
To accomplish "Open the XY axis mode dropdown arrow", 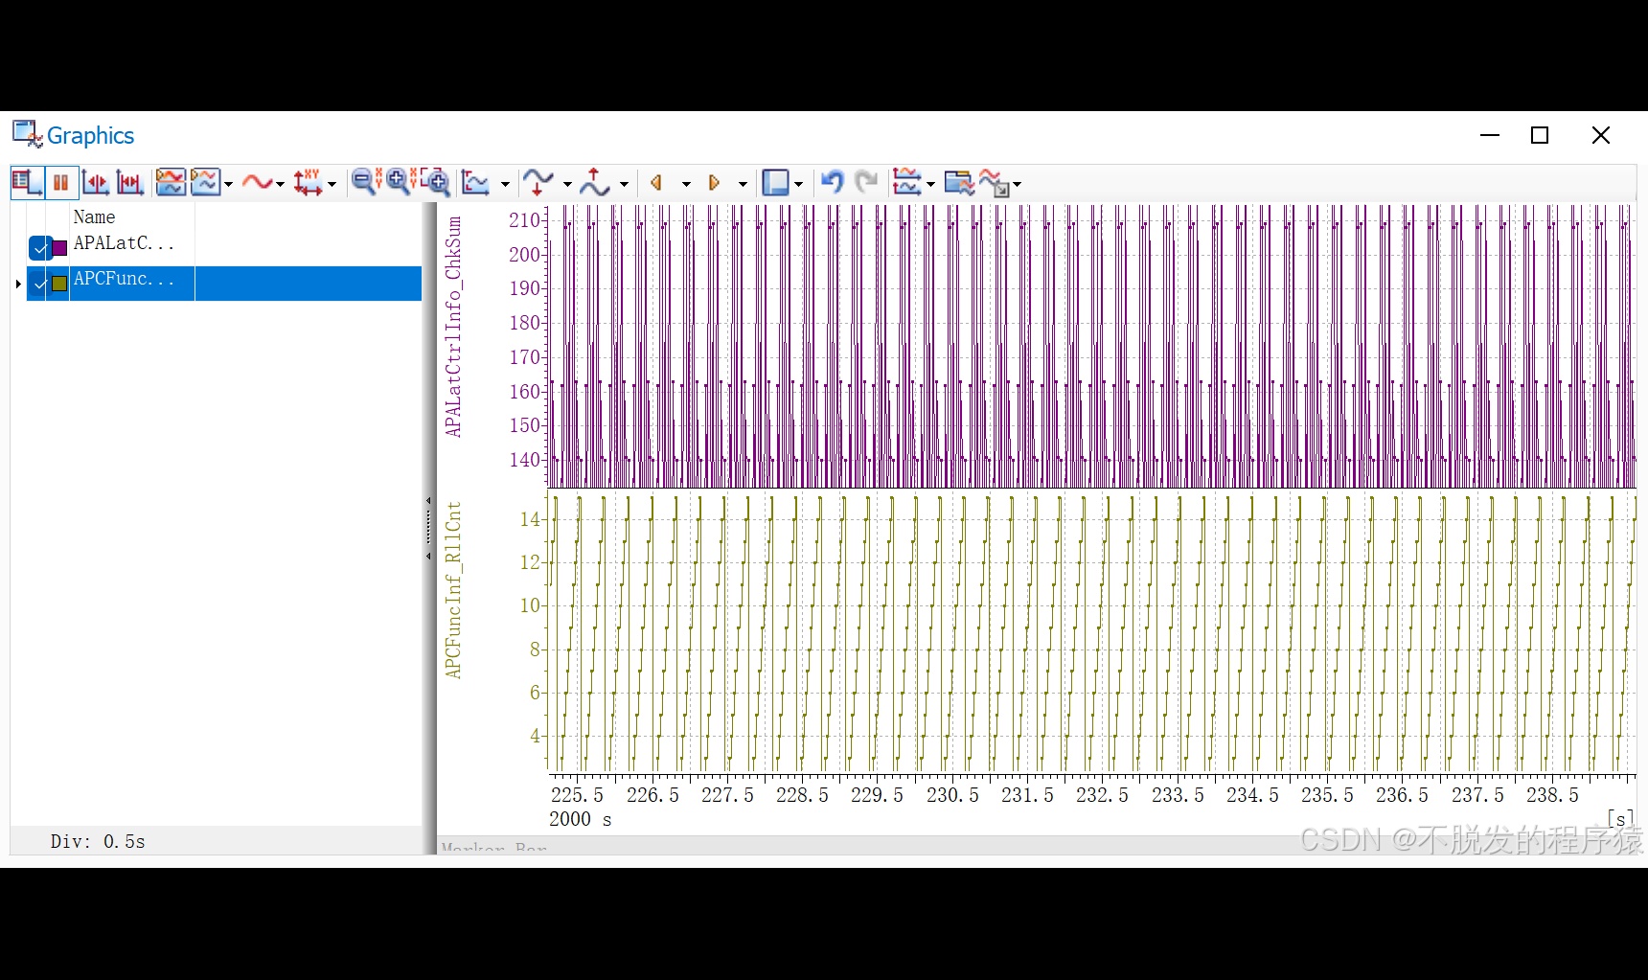I will [x=332, y=184].
